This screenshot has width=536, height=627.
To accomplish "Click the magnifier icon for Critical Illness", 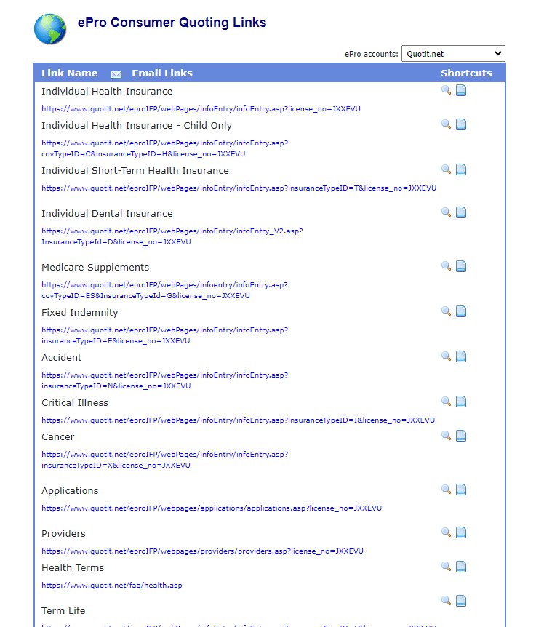I will 446,402.
